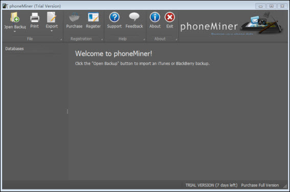Expand the About group launcher
This screenshot has height=192, width=290.
pyautogui.click(x=176, y=39)
